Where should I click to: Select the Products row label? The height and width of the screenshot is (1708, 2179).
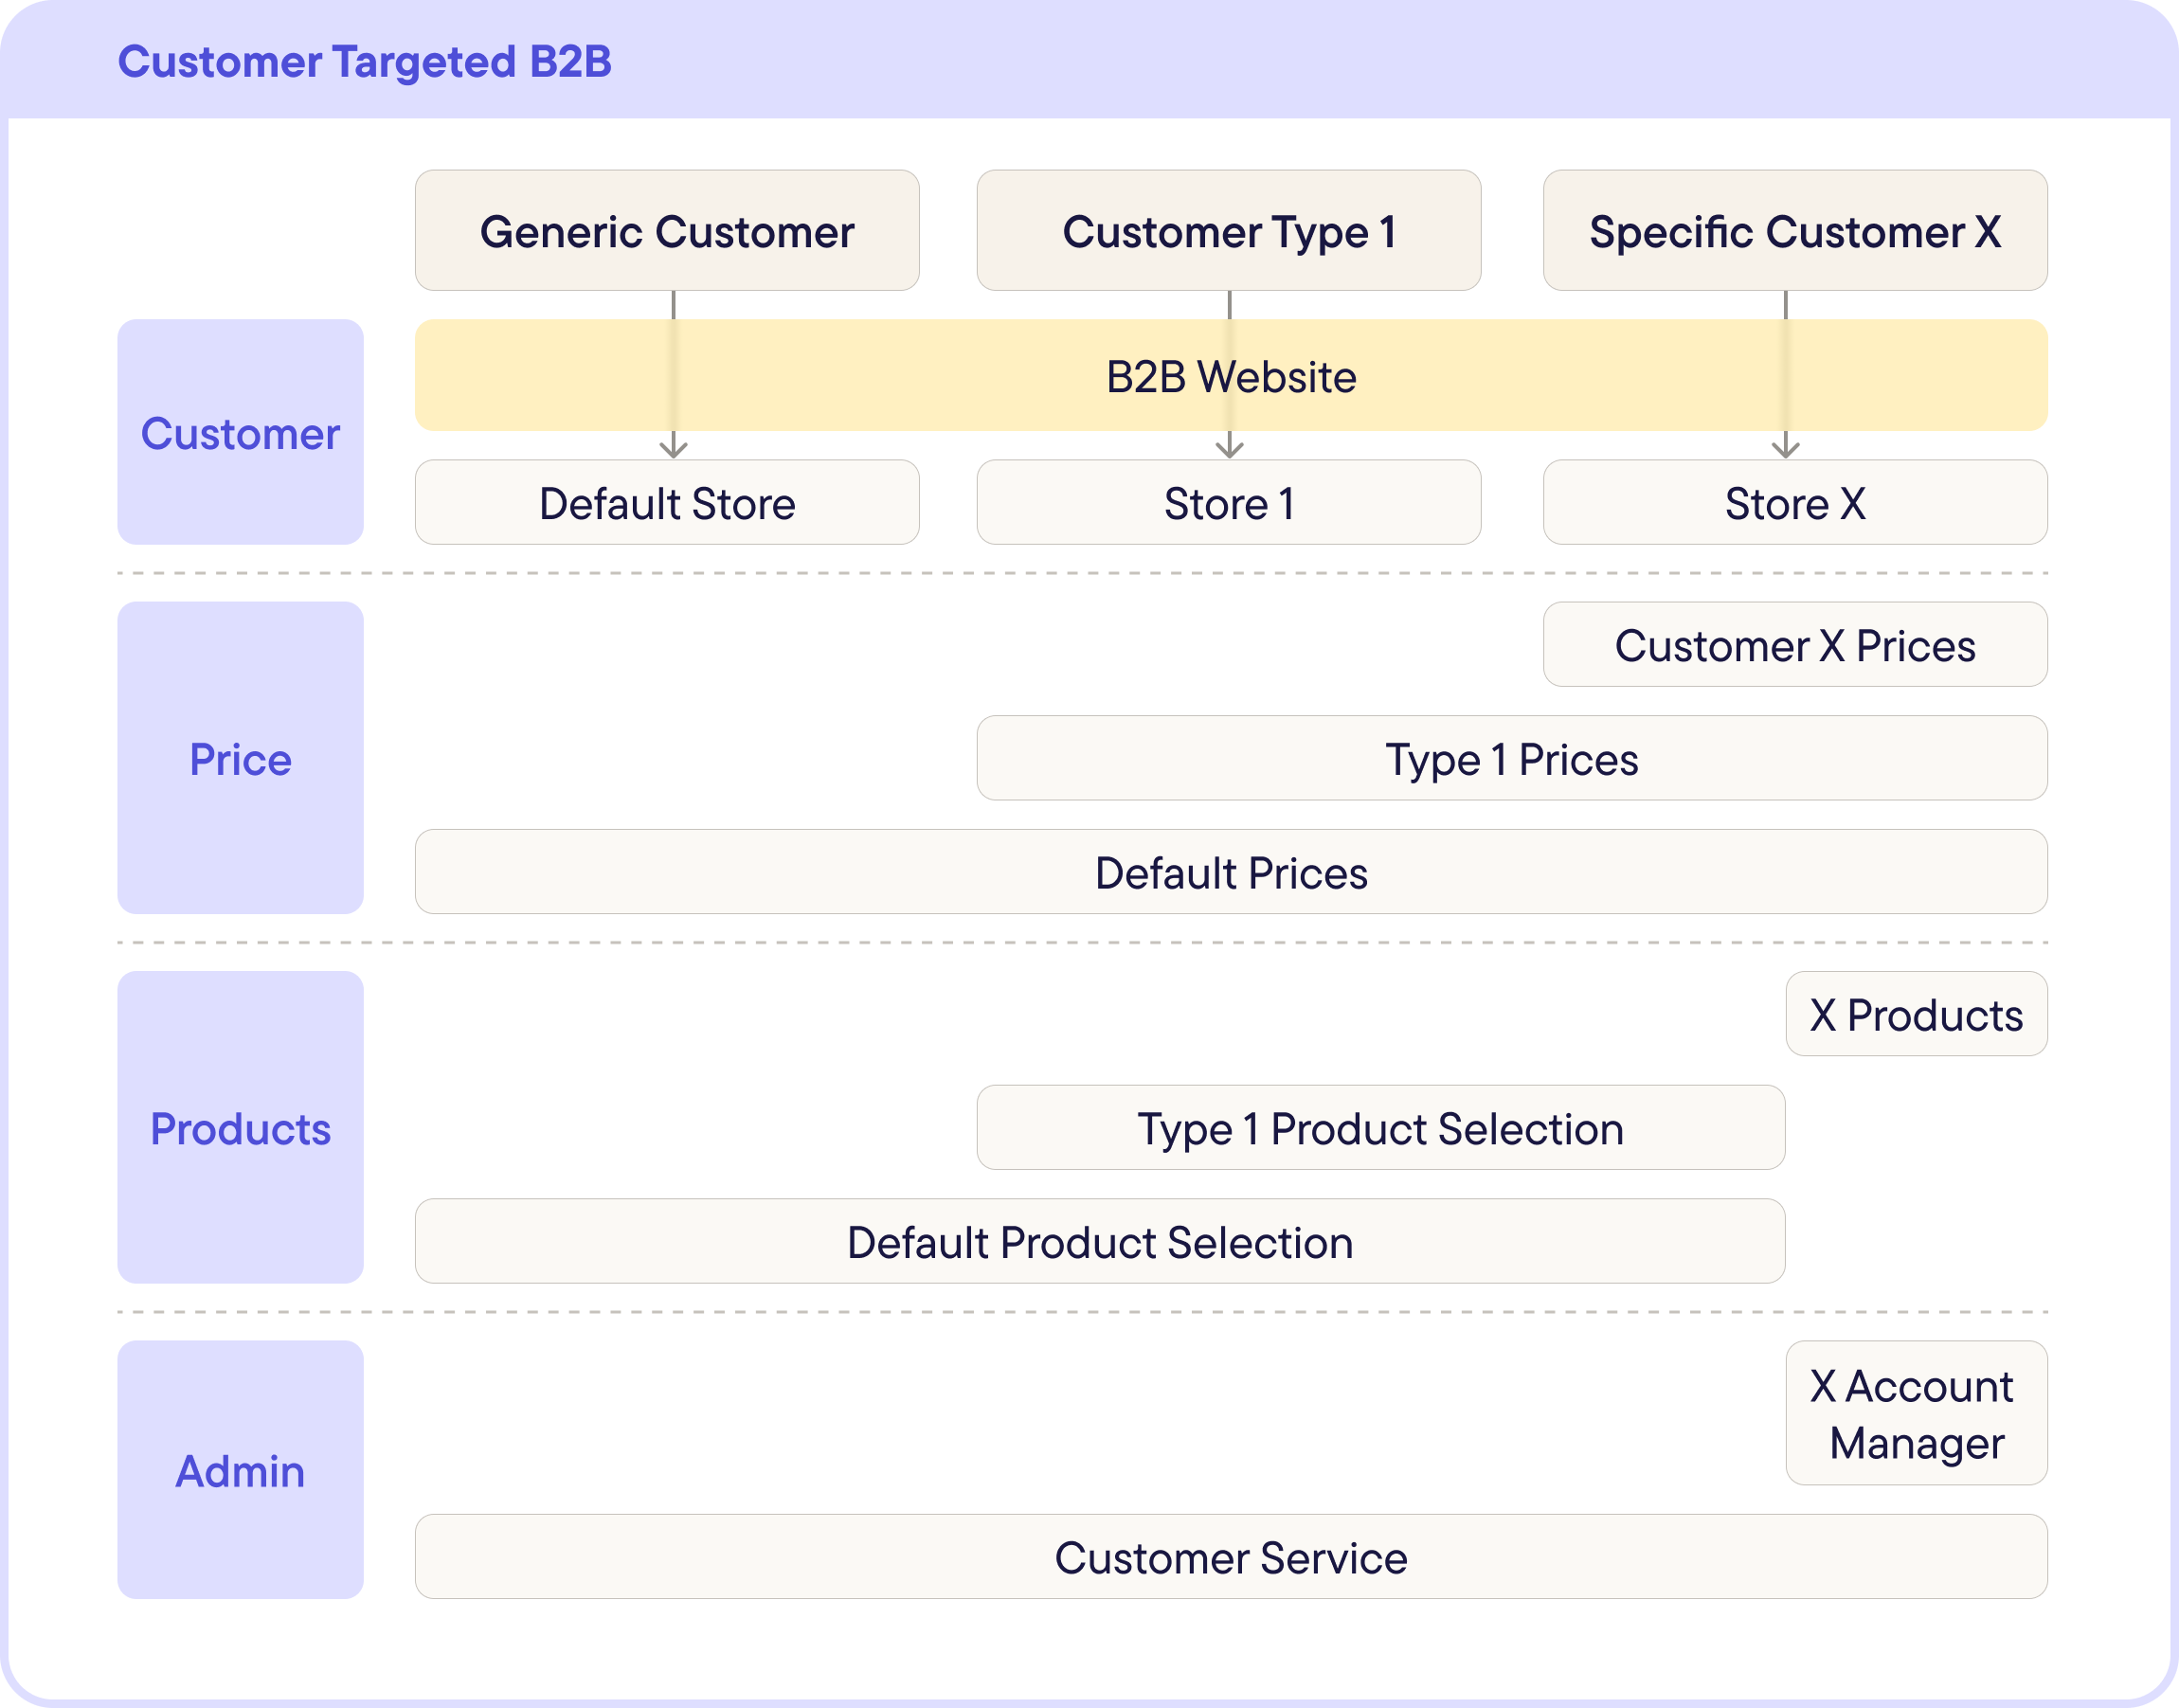[x=240, y=1127]
